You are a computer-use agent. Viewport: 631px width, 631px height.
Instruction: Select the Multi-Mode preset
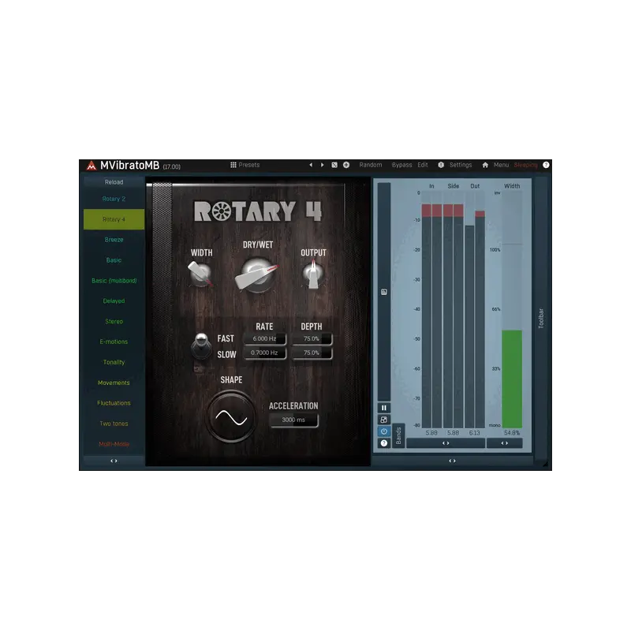(x=114, y=444)
